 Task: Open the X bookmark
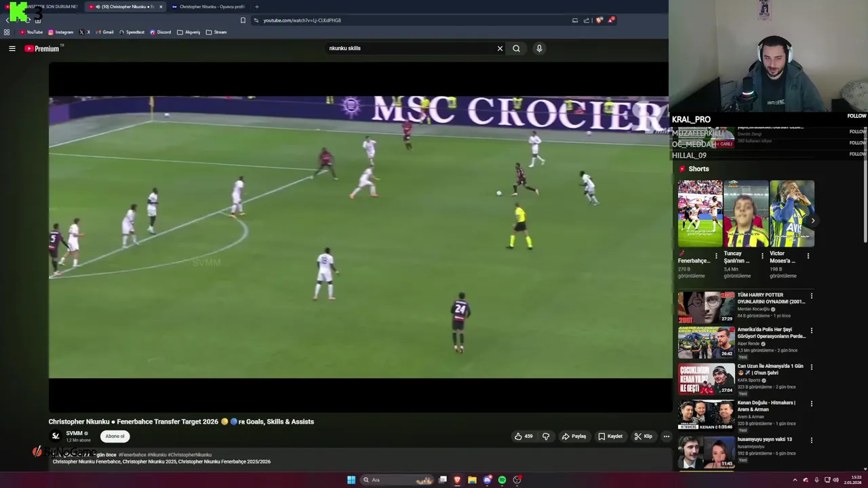(84, 32)
